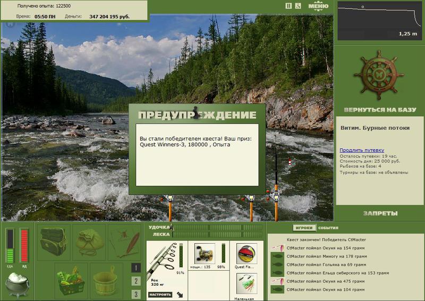Click event 'CtMacter поймал Окуня на 475 грамм'
425x301 pixels.
pyautogui.click(x=326, y=281)
